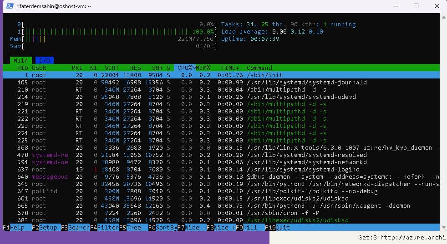Open F1 Help in the function bar
This screenshot has height=244, width=447.
(17, 228)
